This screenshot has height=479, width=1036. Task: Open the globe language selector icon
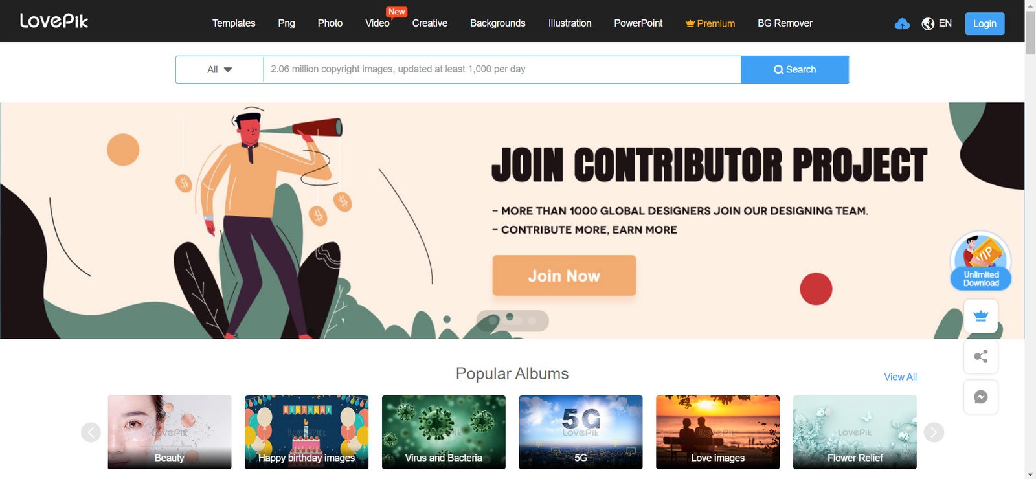coord(928,24)
